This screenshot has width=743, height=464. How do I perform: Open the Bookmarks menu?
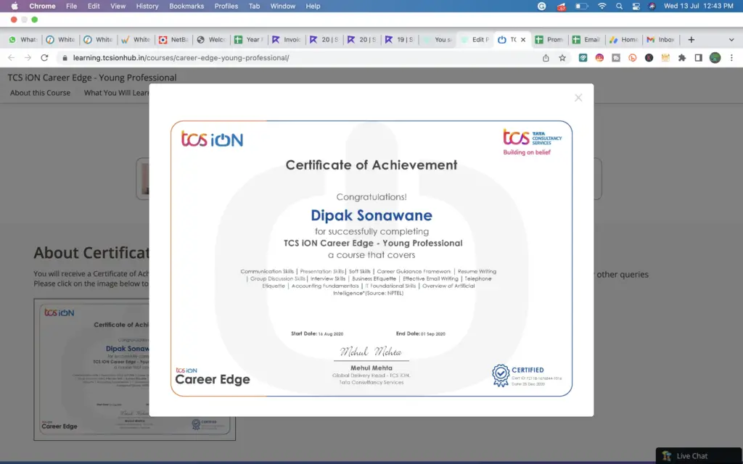186,6
